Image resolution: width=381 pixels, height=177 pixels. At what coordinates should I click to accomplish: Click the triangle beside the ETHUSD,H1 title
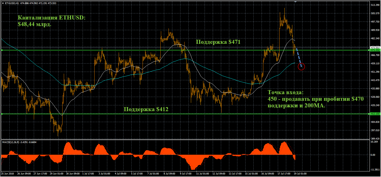(3, 3)
